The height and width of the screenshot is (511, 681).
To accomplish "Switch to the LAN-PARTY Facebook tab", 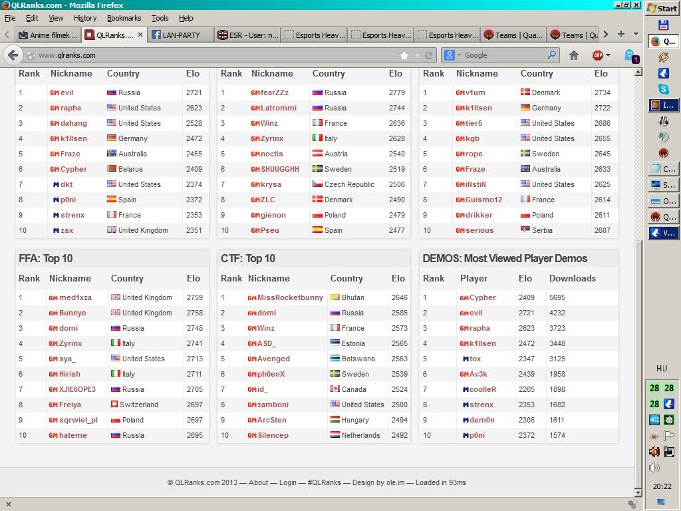I will point(181,35).
